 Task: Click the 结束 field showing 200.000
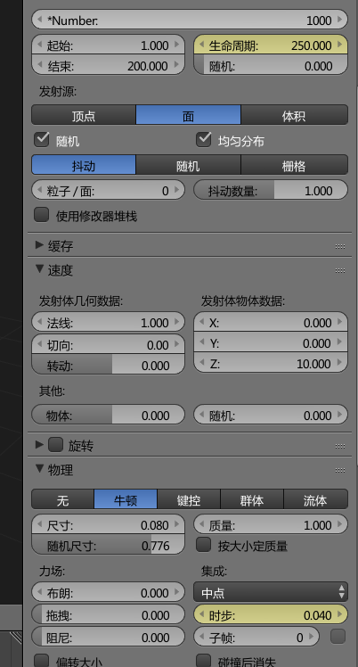(x=109, y=65)
